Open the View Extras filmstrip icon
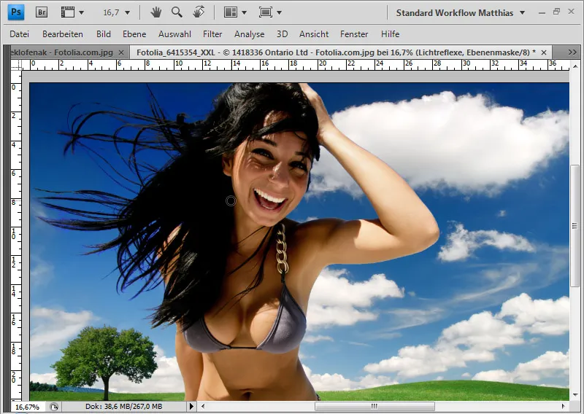This screenshot has height=414, width=584. (67, 12)
